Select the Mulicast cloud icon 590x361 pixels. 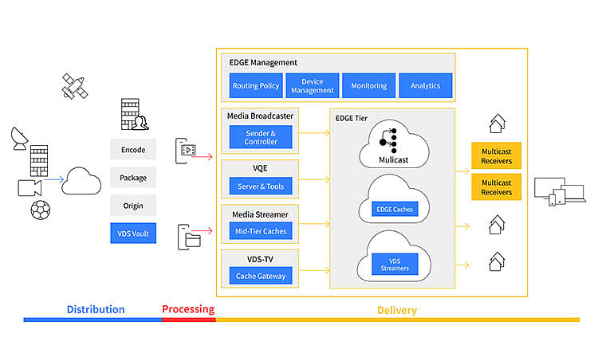tap(393, 144)
